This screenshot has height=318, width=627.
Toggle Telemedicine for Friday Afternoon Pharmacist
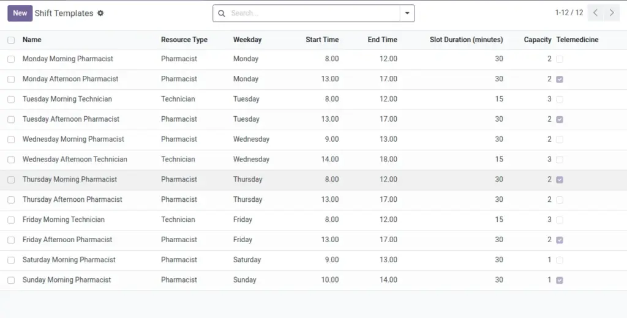point(560,240)
